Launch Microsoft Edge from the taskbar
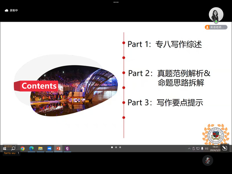Viewport: 232px width, 174px height. point(32,148)
